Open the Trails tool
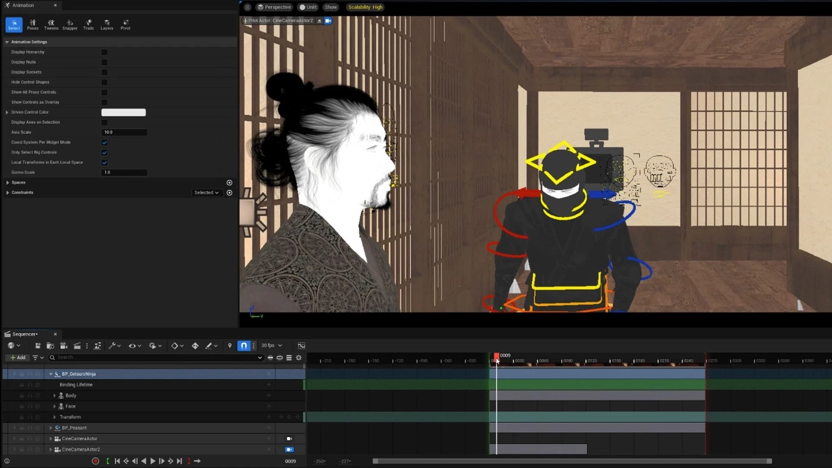This screenshot has height=468, width=832. 88,24
